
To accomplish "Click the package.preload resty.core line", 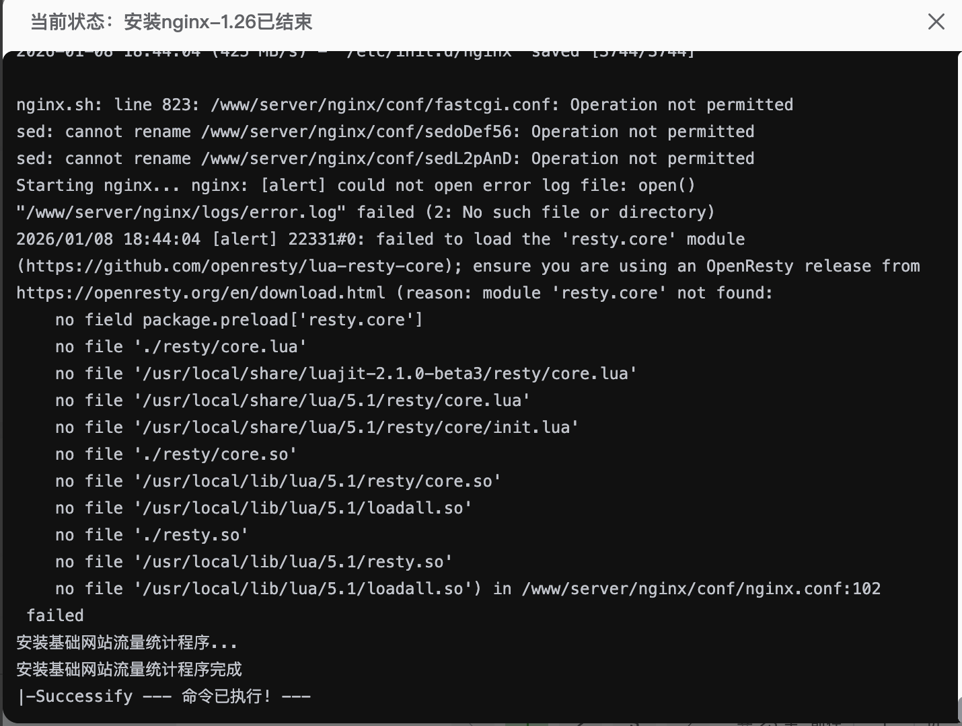I will coord(239,319).
